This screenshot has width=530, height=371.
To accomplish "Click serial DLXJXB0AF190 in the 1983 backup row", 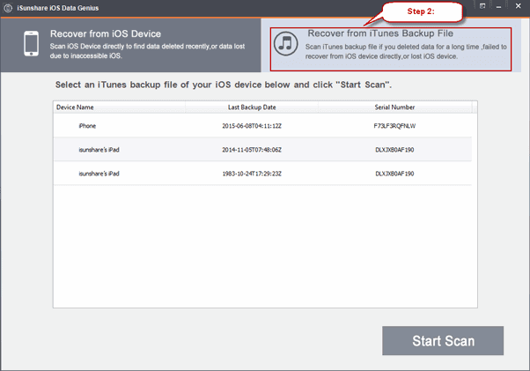I will (394, 174).
